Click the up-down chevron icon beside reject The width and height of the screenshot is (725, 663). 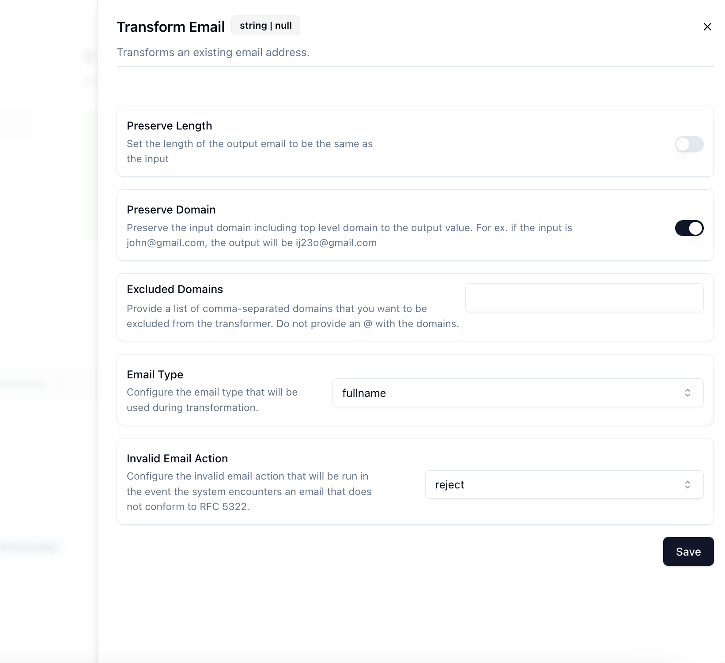pyautogui.click(x=687, y=484)
